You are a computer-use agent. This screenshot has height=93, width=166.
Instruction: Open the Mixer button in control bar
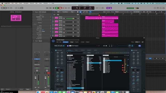(x=19, y=8)
